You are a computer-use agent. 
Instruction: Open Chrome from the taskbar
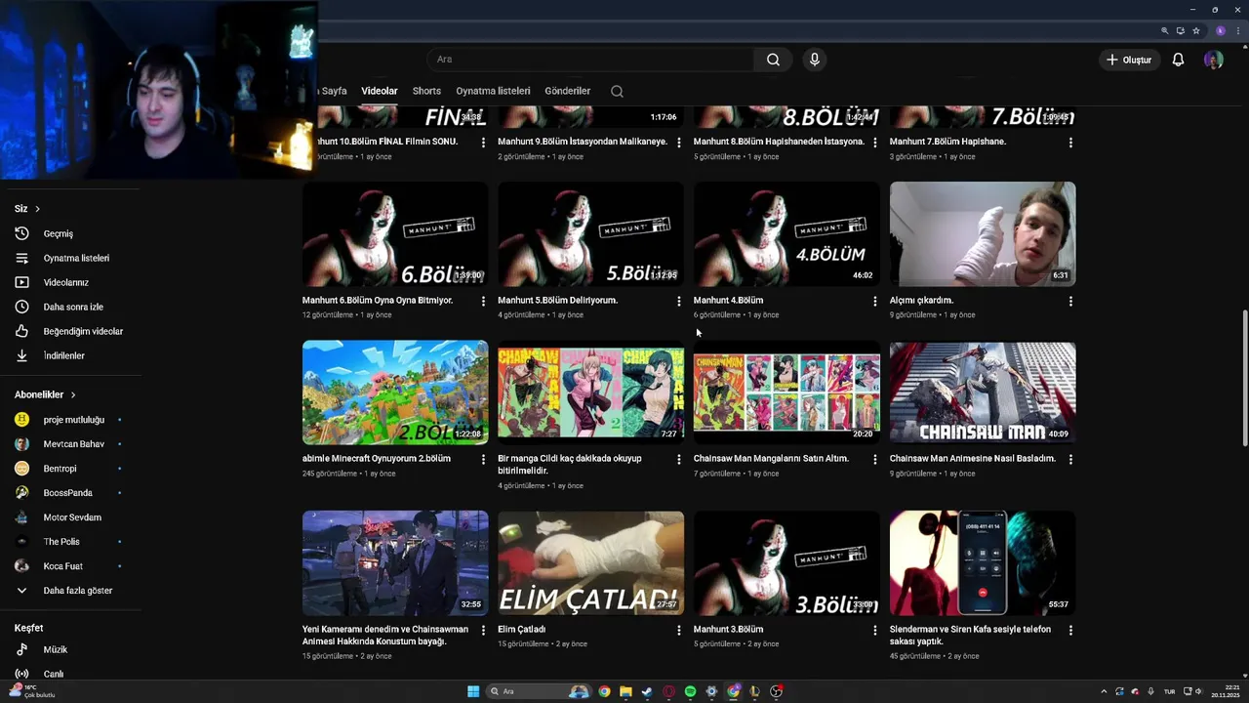pyautogui.click(x=604, y=691)
